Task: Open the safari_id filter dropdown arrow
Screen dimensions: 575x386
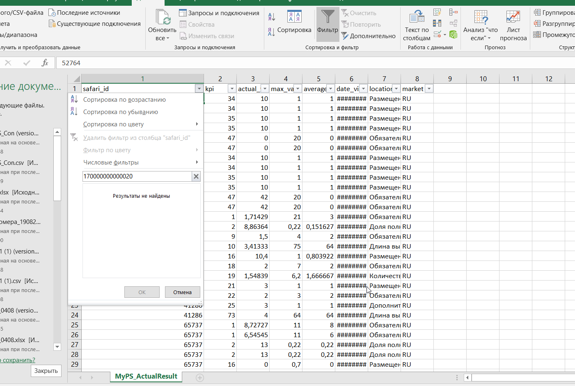Action: (199, 89)
